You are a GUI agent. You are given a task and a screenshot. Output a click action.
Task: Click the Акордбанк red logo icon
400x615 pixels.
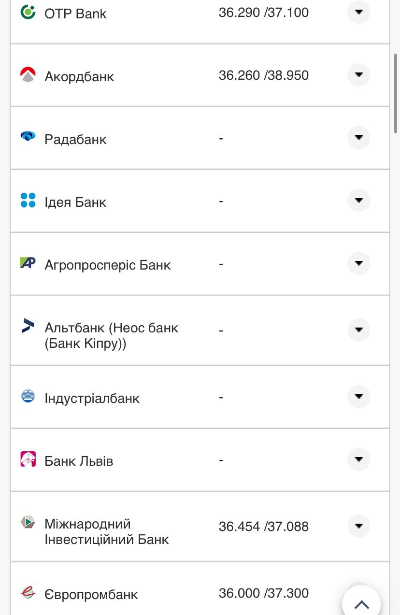click(x=28, y=75)
